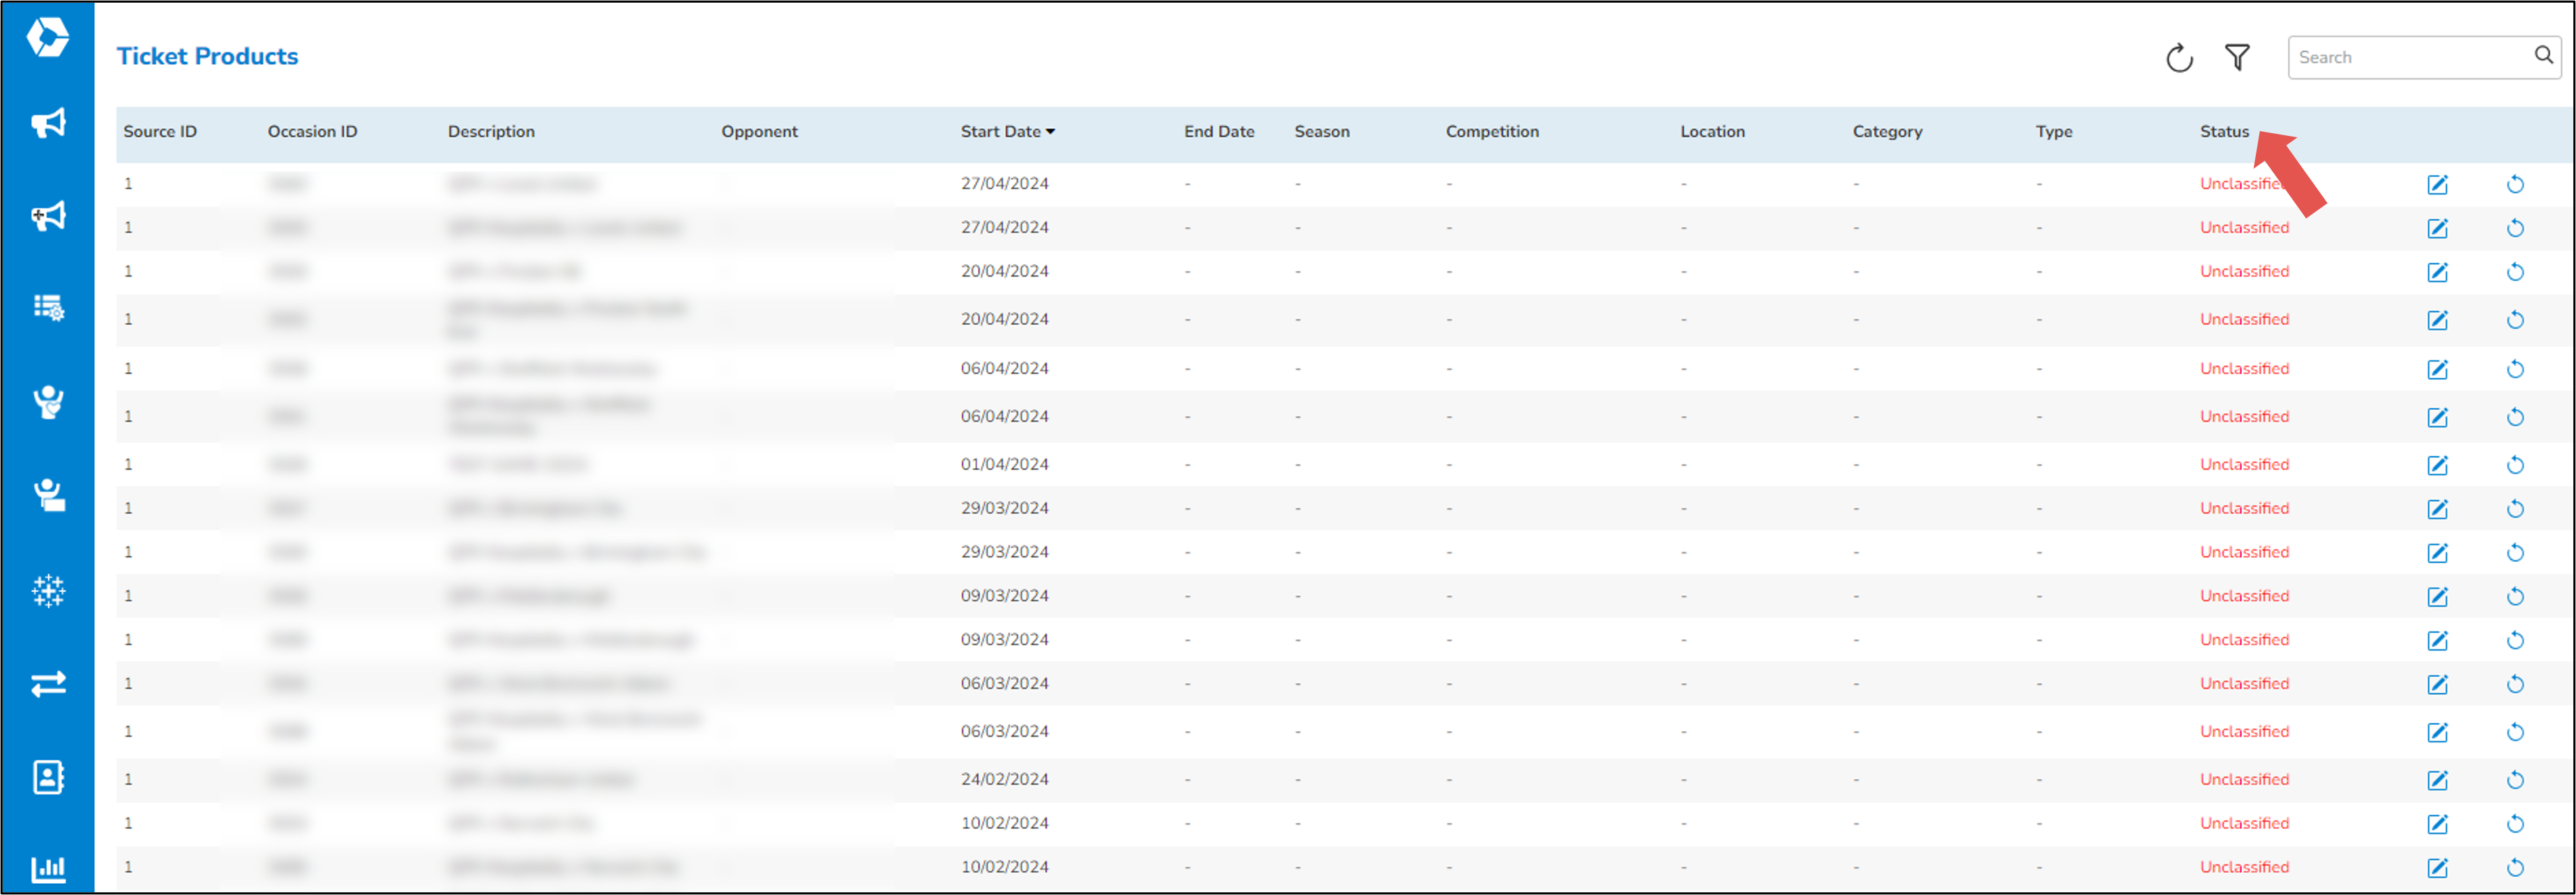Sort by the Description column header

point(491,132)
